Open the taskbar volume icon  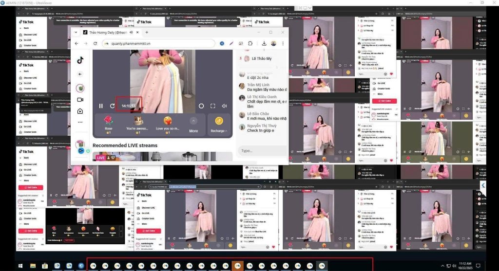(x=454, y=266)
